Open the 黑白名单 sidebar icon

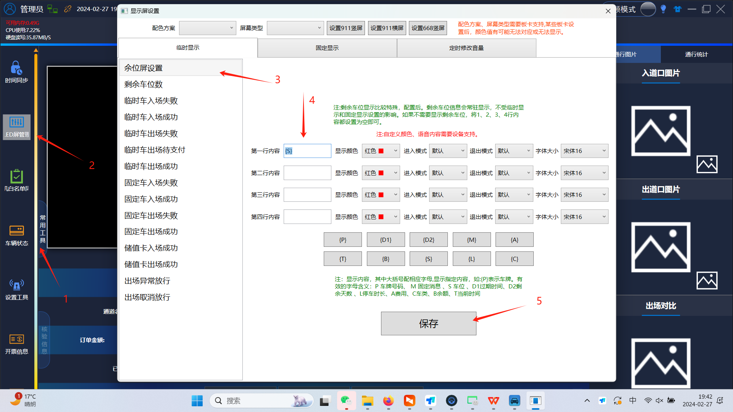click(16, 180)
